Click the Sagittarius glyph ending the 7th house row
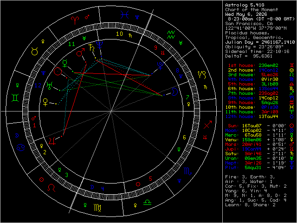Viewport: 297px width, 223px height. click(x=292, y=93)
